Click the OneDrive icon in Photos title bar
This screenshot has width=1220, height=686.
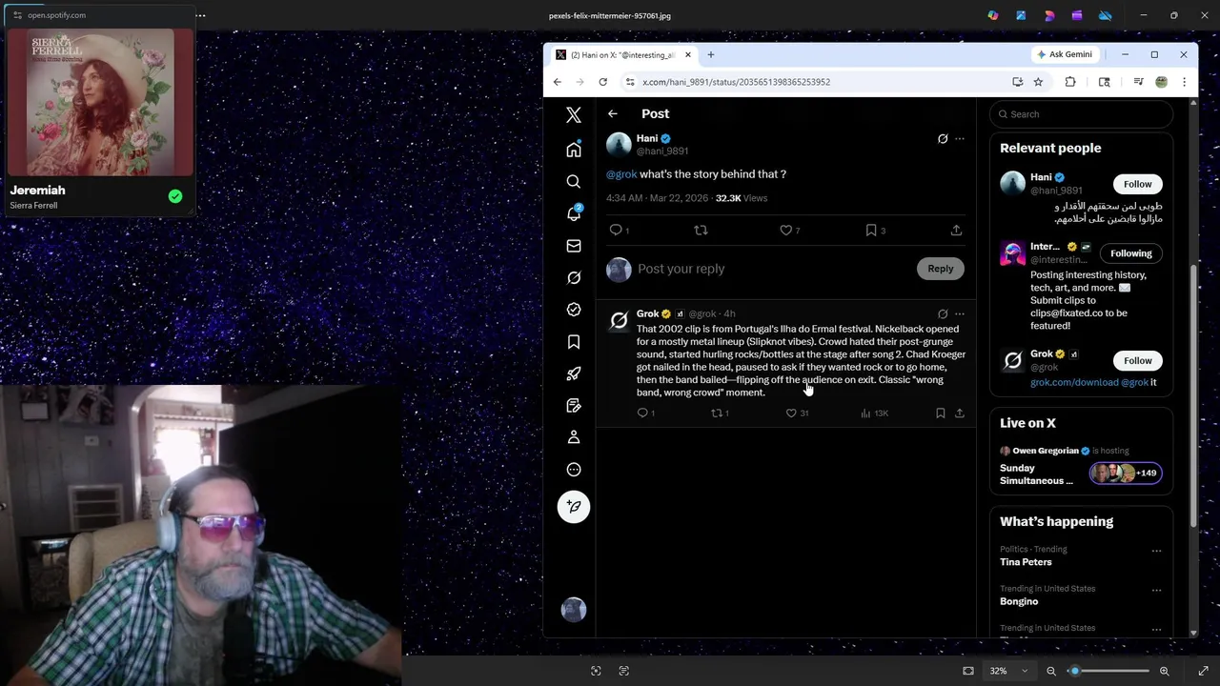(1105, 15)
